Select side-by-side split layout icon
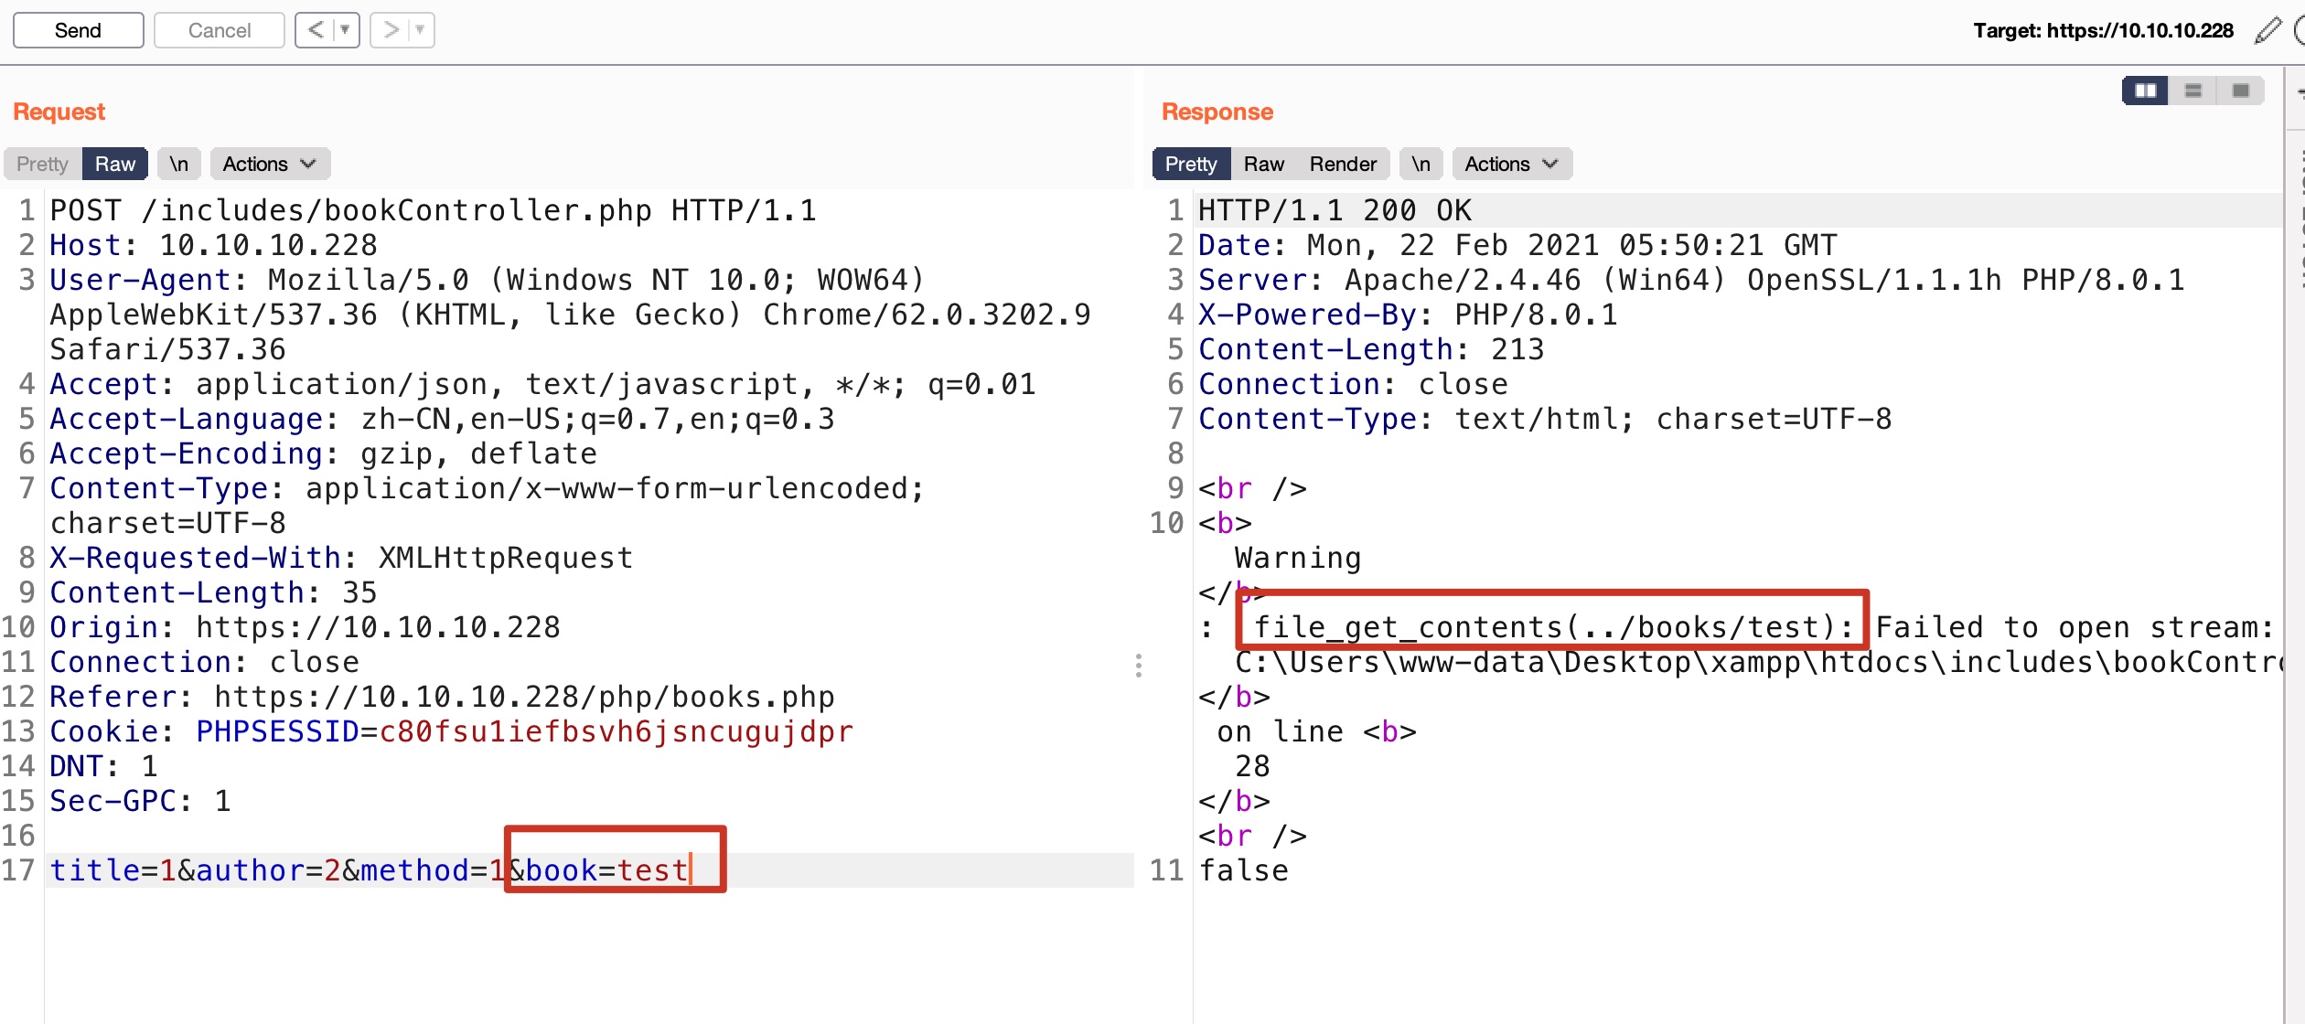Viewport: 2305px width, 1024px height. [x=2145, y=91]
